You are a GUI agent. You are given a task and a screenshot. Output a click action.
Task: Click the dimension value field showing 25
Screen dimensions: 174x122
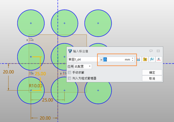119,59
